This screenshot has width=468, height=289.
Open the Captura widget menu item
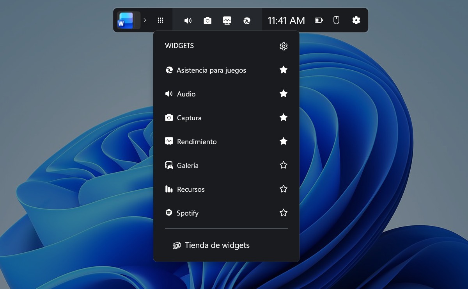[189, 118]
